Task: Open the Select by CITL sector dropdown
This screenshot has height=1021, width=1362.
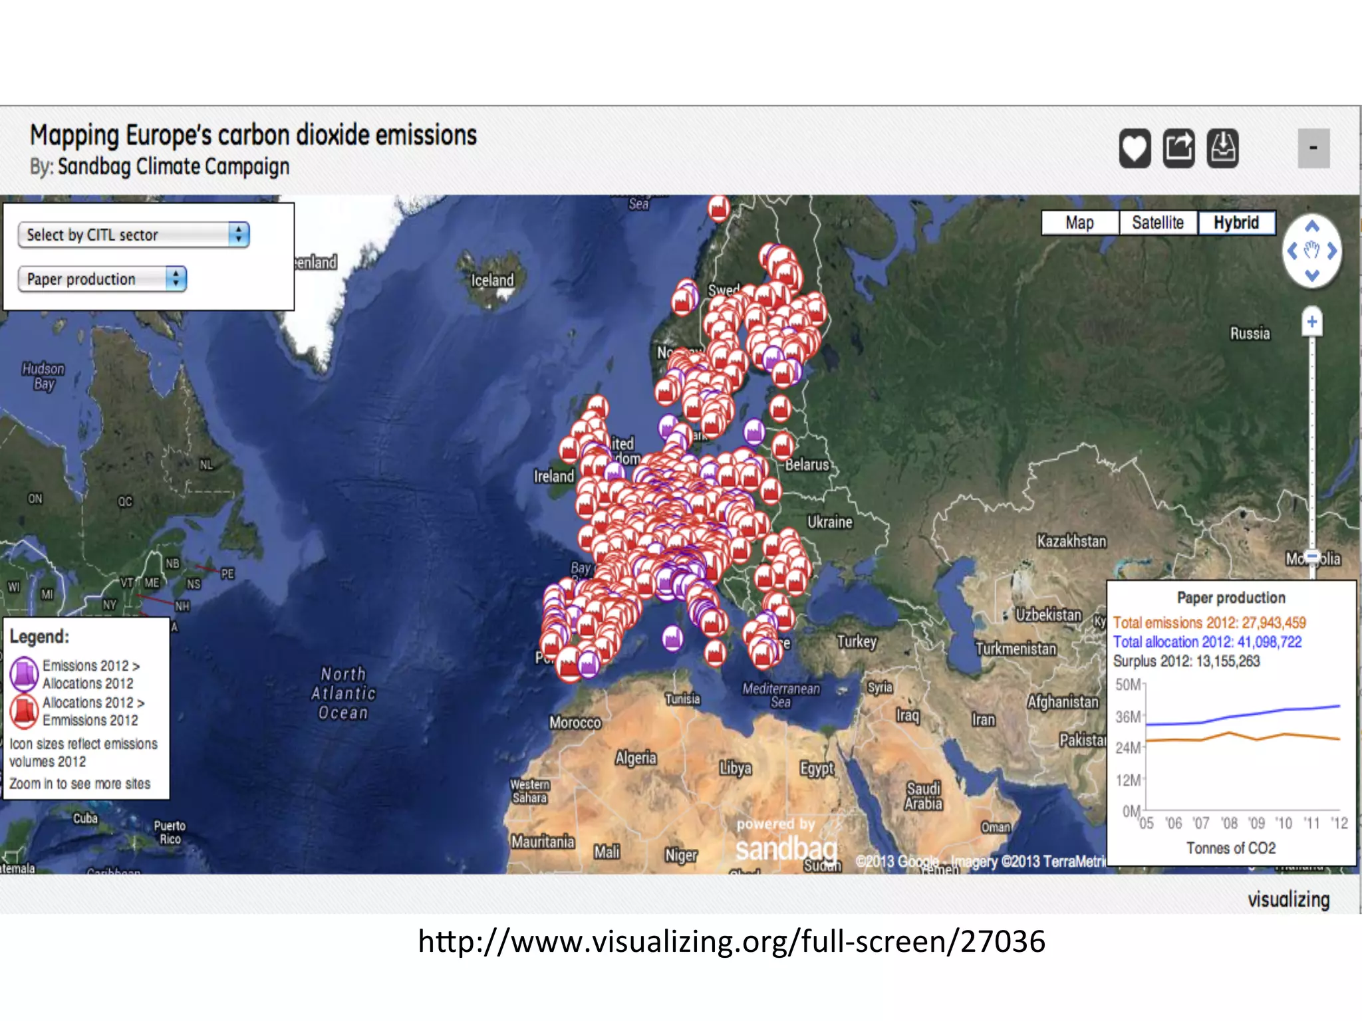Action: tap(134, 235)
